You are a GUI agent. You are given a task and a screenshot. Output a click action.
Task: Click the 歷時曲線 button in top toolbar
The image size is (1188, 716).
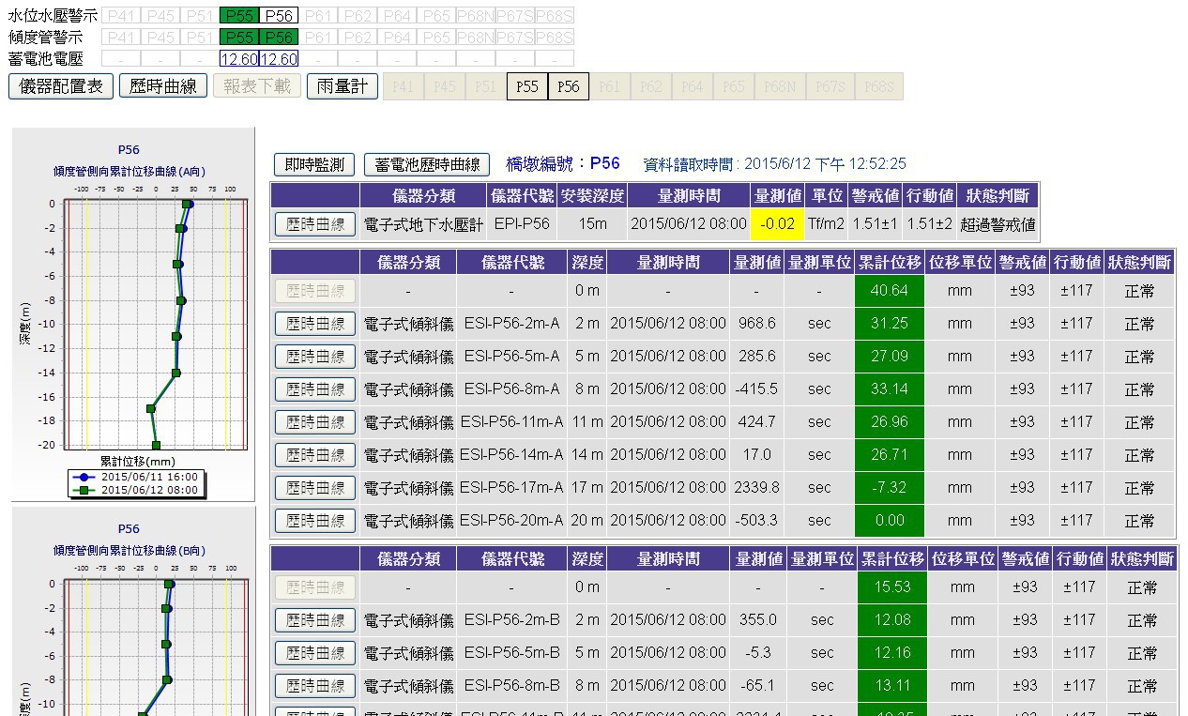[162, 86]
